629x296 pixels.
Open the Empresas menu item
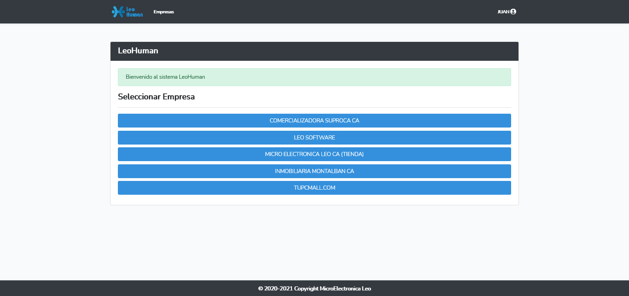pos(164,12)
